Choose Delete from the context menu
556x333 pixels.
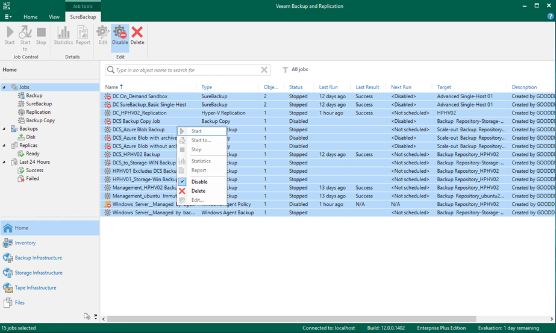(198, 191)
